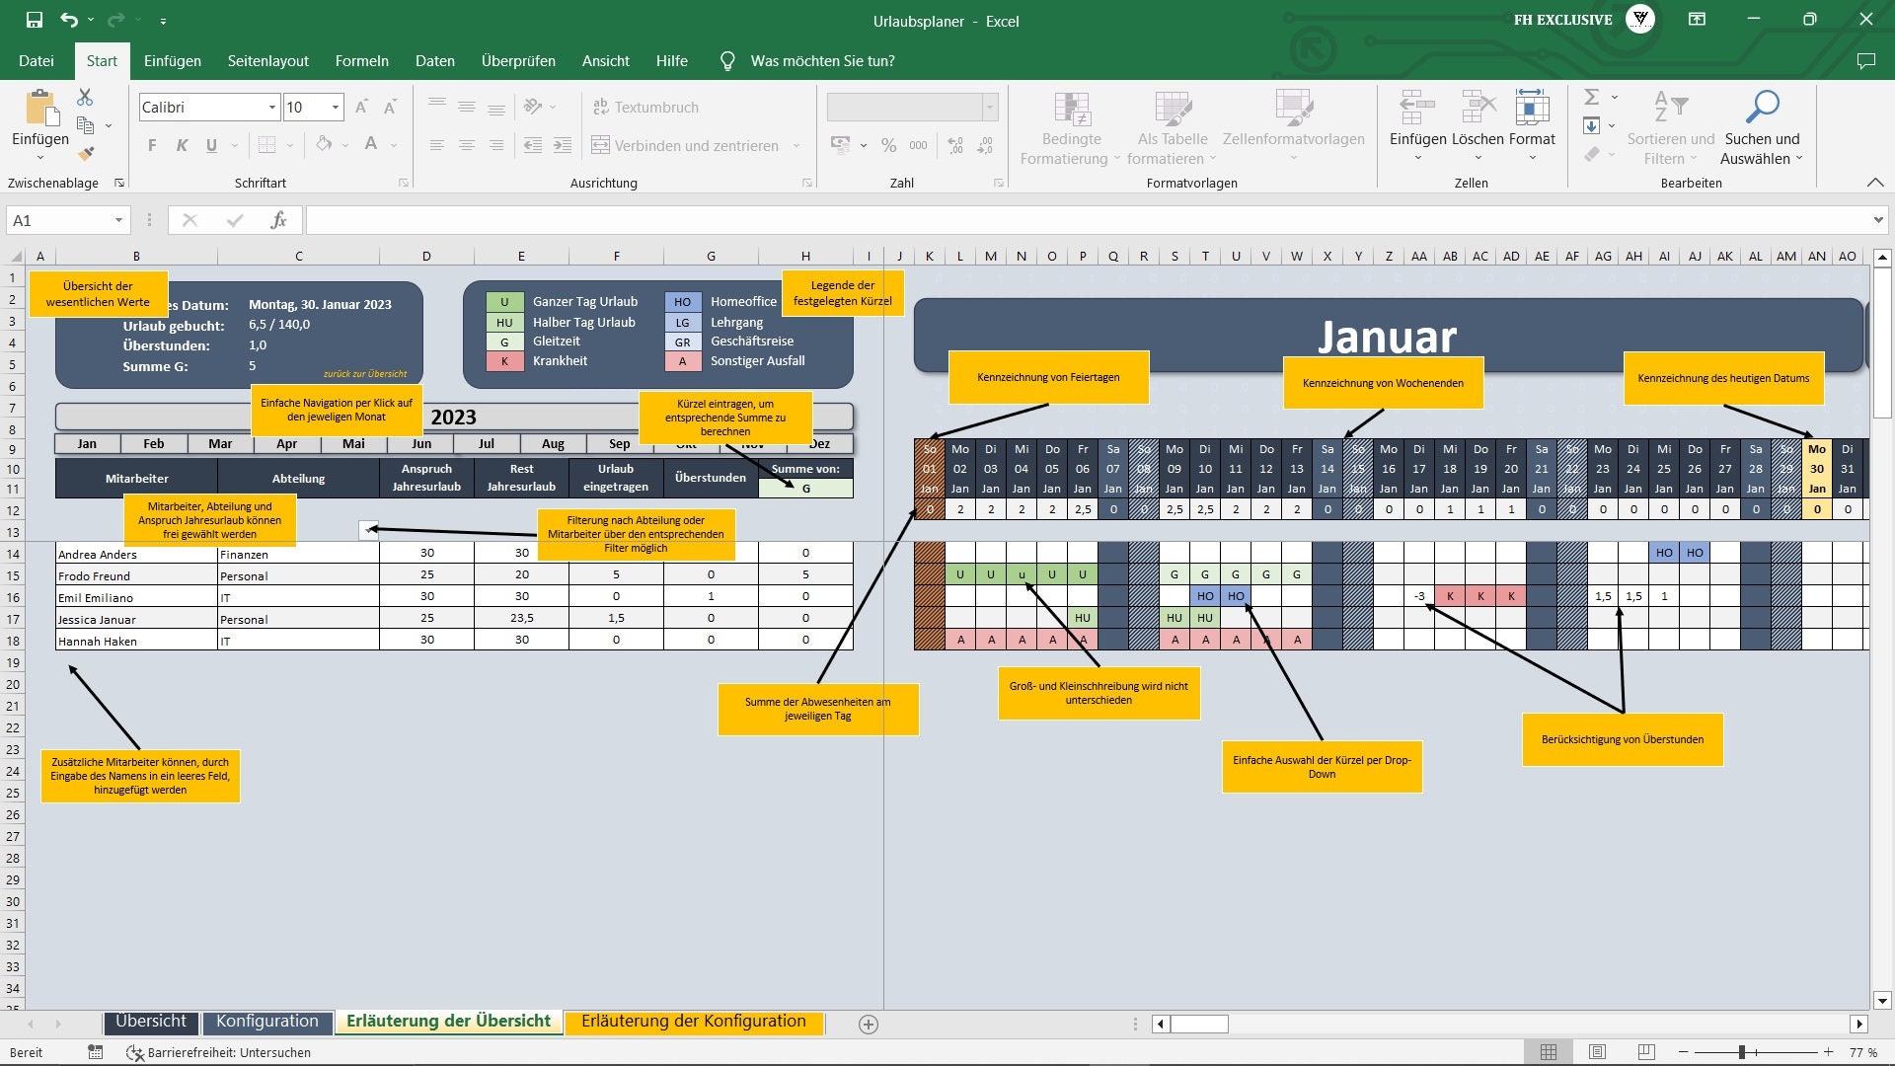The width and height of the screenshot is (1895, 1066).
Task: Click the AutoSum sigma icon
Action: [1591, 97]
